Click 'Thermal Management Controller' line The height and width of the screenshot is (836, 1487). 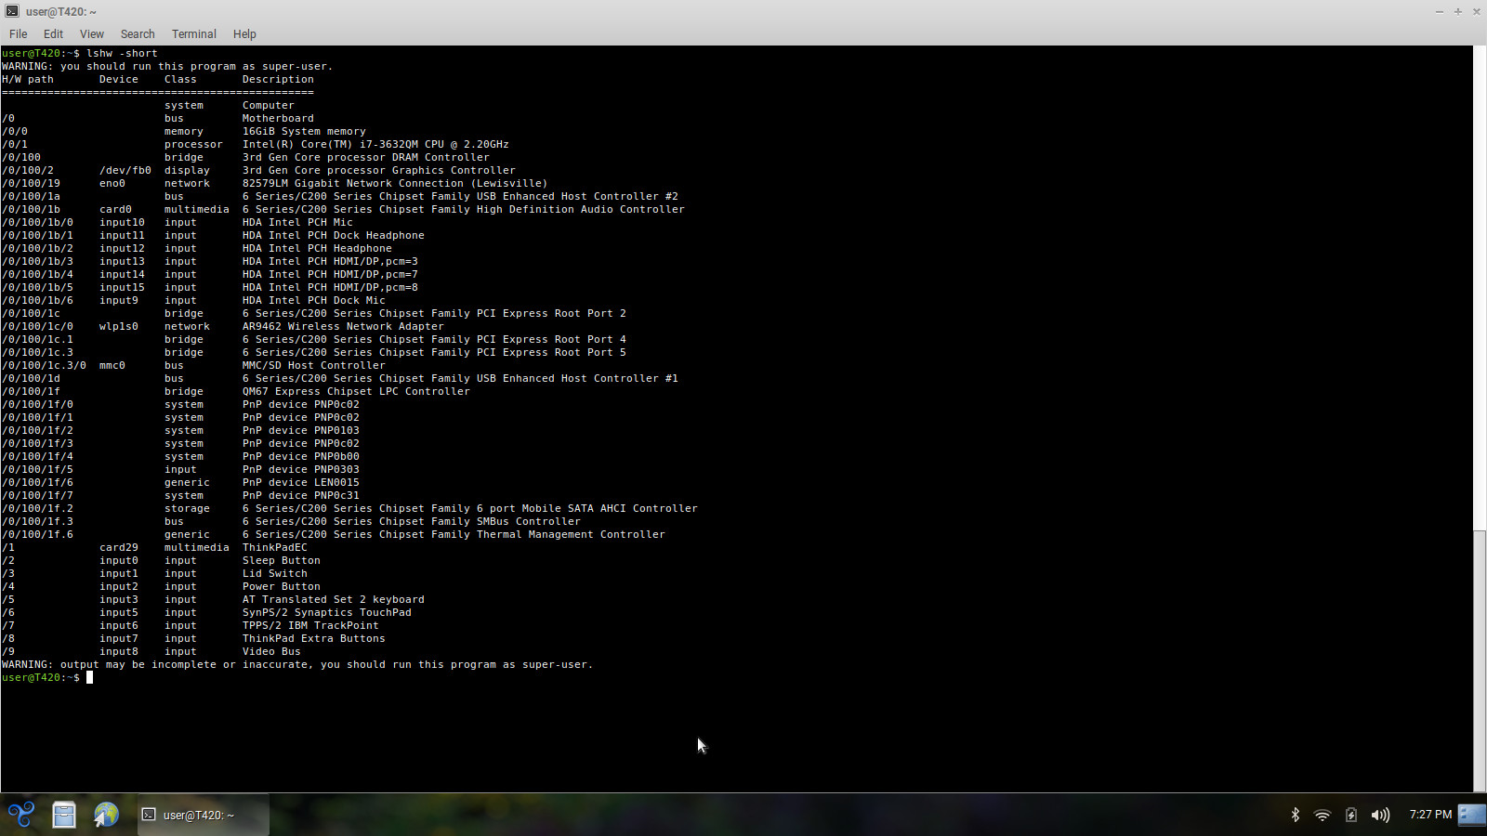454,535
